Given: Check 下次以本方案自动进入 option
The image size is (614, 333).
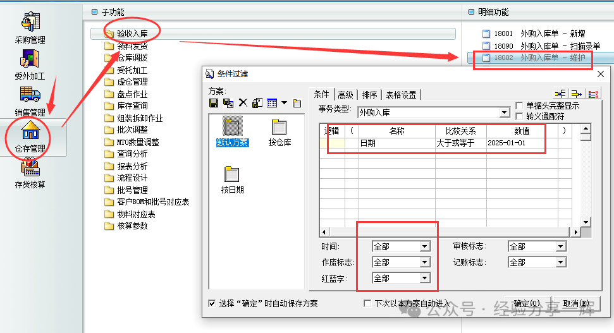Looking at the screenshot, I should [368, 304].
